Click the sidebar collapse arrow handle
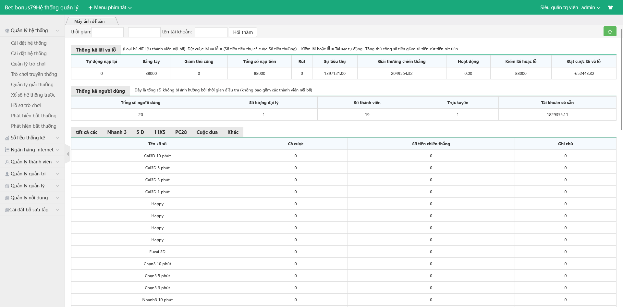Screen dimensions: 623x307 [67, 154]
